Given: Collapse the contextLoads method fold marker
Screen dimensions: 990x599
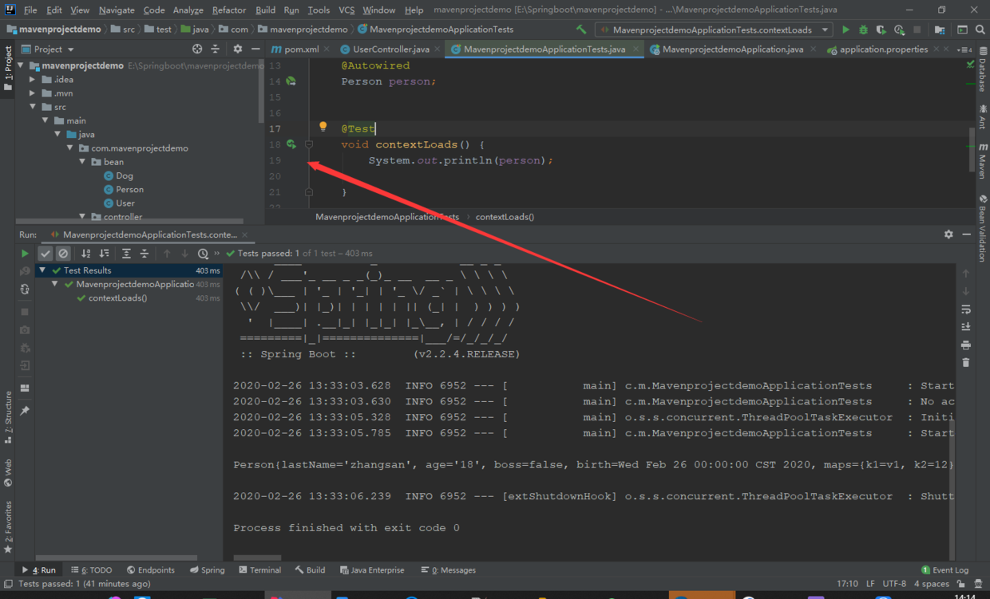Looking at the screenshot, I should (309, 144).
